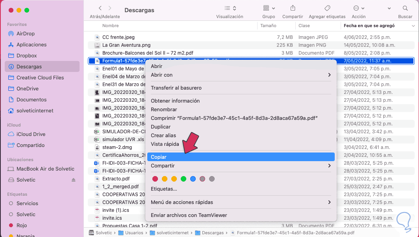
Task: Apply the green tag color dot
Action: pyautogui.click(x=184, y=179)
